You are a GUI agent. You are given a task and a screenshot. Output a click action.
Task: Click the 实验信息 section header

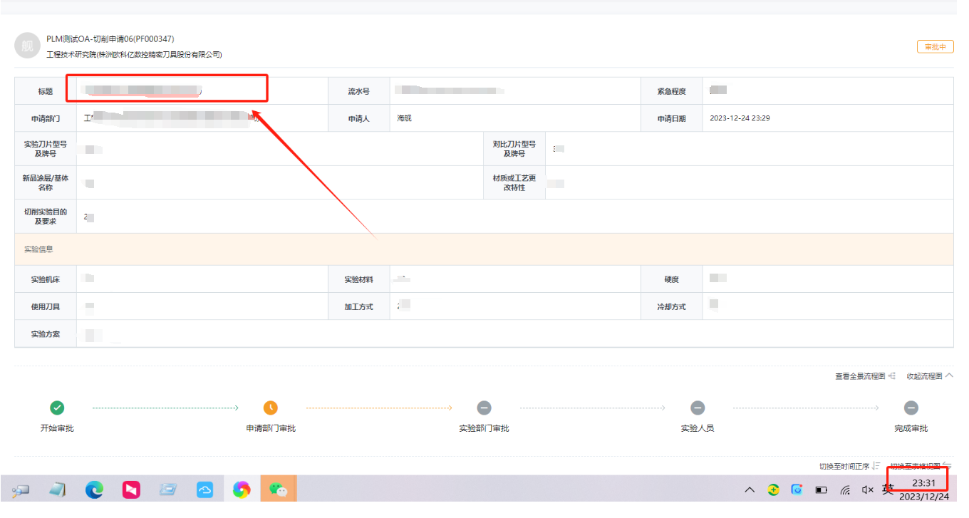tap(38, 249)
